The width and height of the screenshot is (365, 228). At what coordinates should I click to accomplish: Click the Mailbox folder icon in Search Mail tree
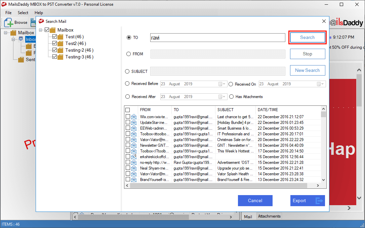53,30
